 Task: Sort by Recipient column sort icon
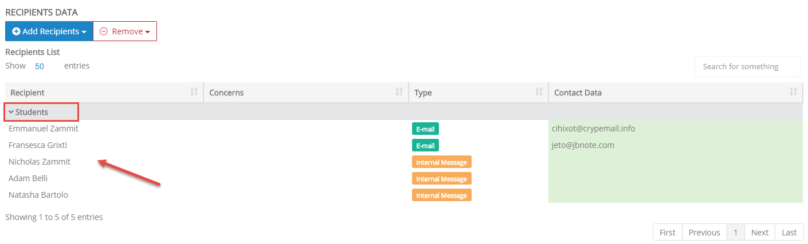(194, 92)
